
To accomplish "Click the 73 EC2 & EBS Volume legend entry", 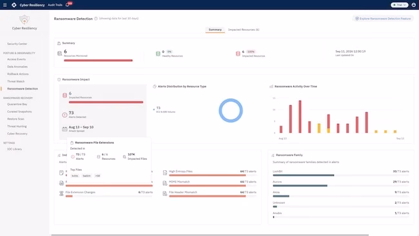I will pos(164,110).
